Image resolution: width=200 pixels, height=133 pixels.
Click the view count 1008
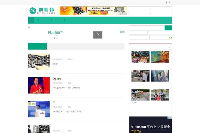tap(70, 59)
